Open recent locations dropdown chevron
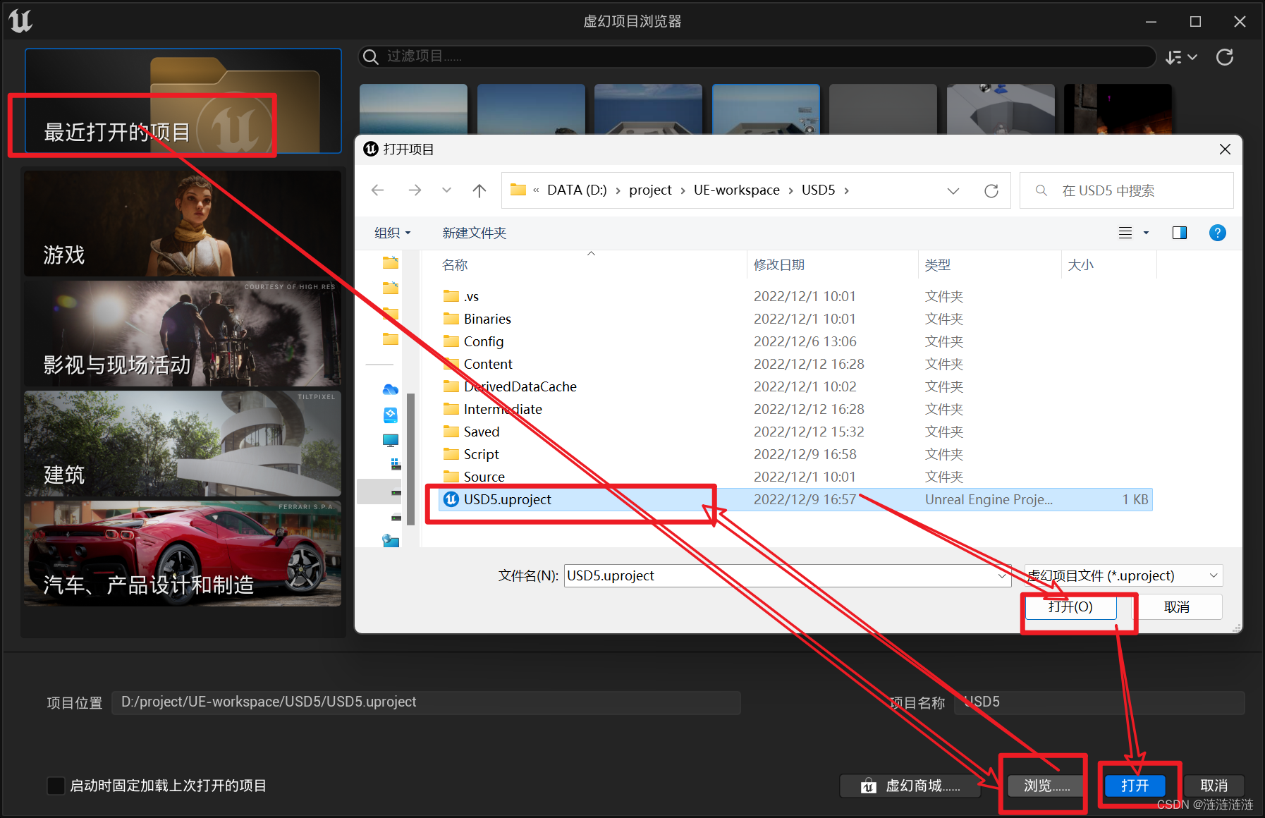Image resolution: width=1265 pixels, height=818 pixels. click(x=446, y=190)
